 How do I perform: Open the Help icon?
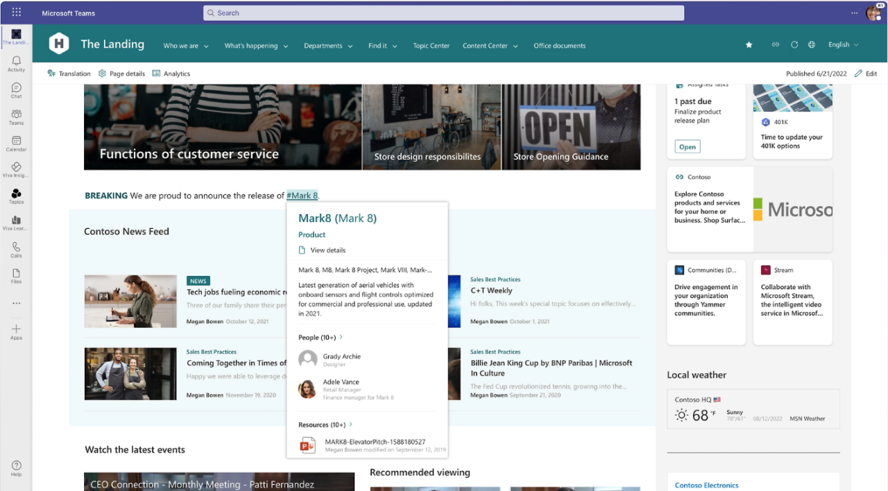click(x=16, y=467)
